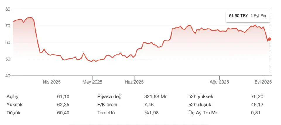Click the red data point marker on chart
This screenshot has width=281, height=125.
[x=269, y=39]
